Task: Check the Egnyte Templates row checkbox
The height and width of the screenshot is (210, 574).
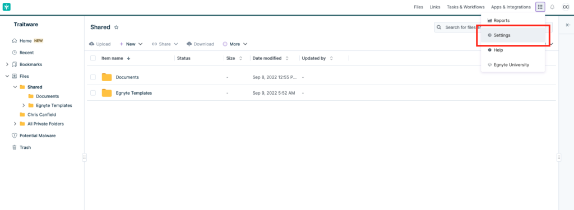Action: click(93, 93)
